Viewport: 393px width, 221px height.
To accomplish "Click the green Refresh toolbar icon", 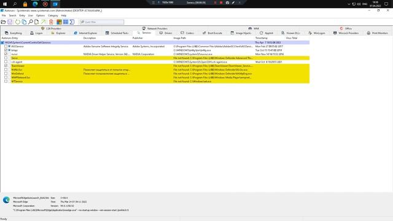I will (x=18, y=22).
